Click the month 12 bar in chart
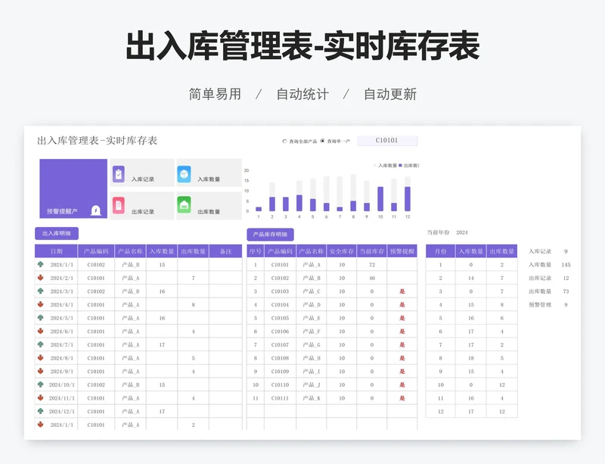 [x=408, y=198]
